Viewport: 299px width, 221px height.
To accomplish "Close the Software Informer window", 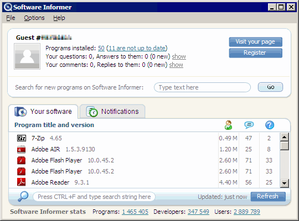I will 291,7.
